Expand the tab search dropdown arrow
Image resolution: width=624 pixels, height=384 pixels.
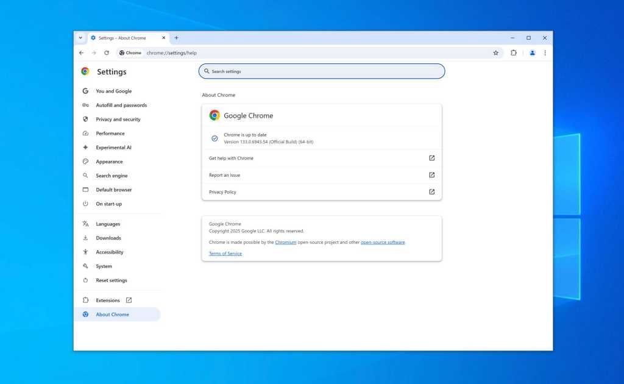[x=80, y=38]
